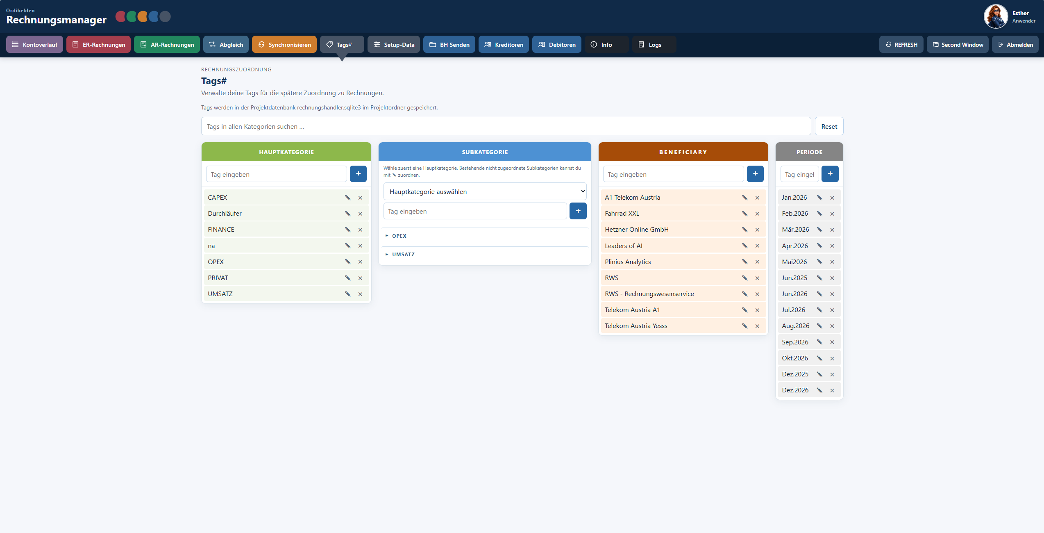
Task: Switch to the Kreditoren tab
Action: tap(504, 44)
